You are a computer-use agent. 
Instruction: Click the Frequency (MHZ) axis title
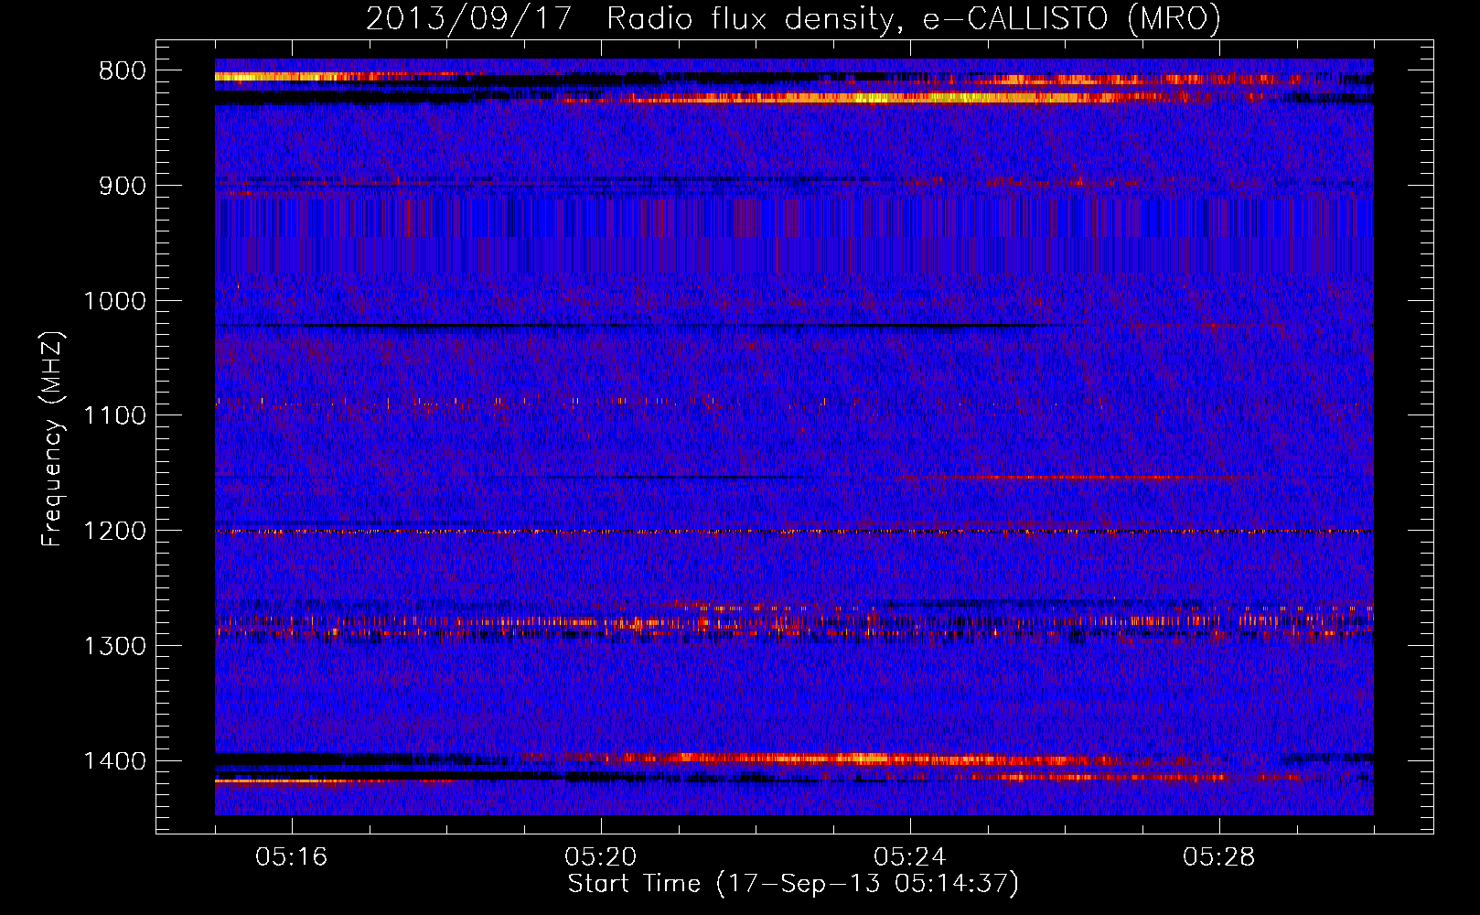coord(53,439)
